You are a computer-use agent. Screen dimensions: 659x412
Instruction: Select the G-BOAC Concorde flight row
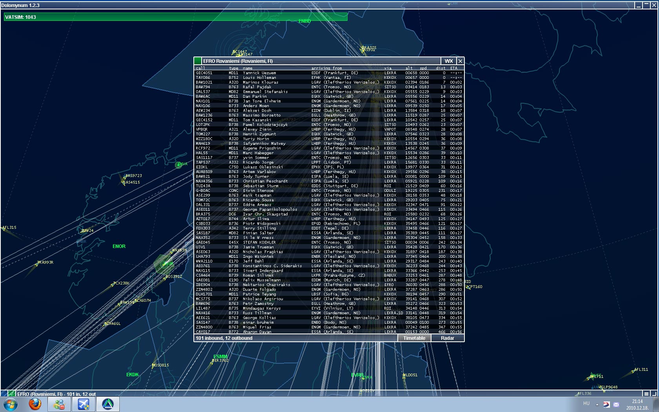[x=329, y=191]
